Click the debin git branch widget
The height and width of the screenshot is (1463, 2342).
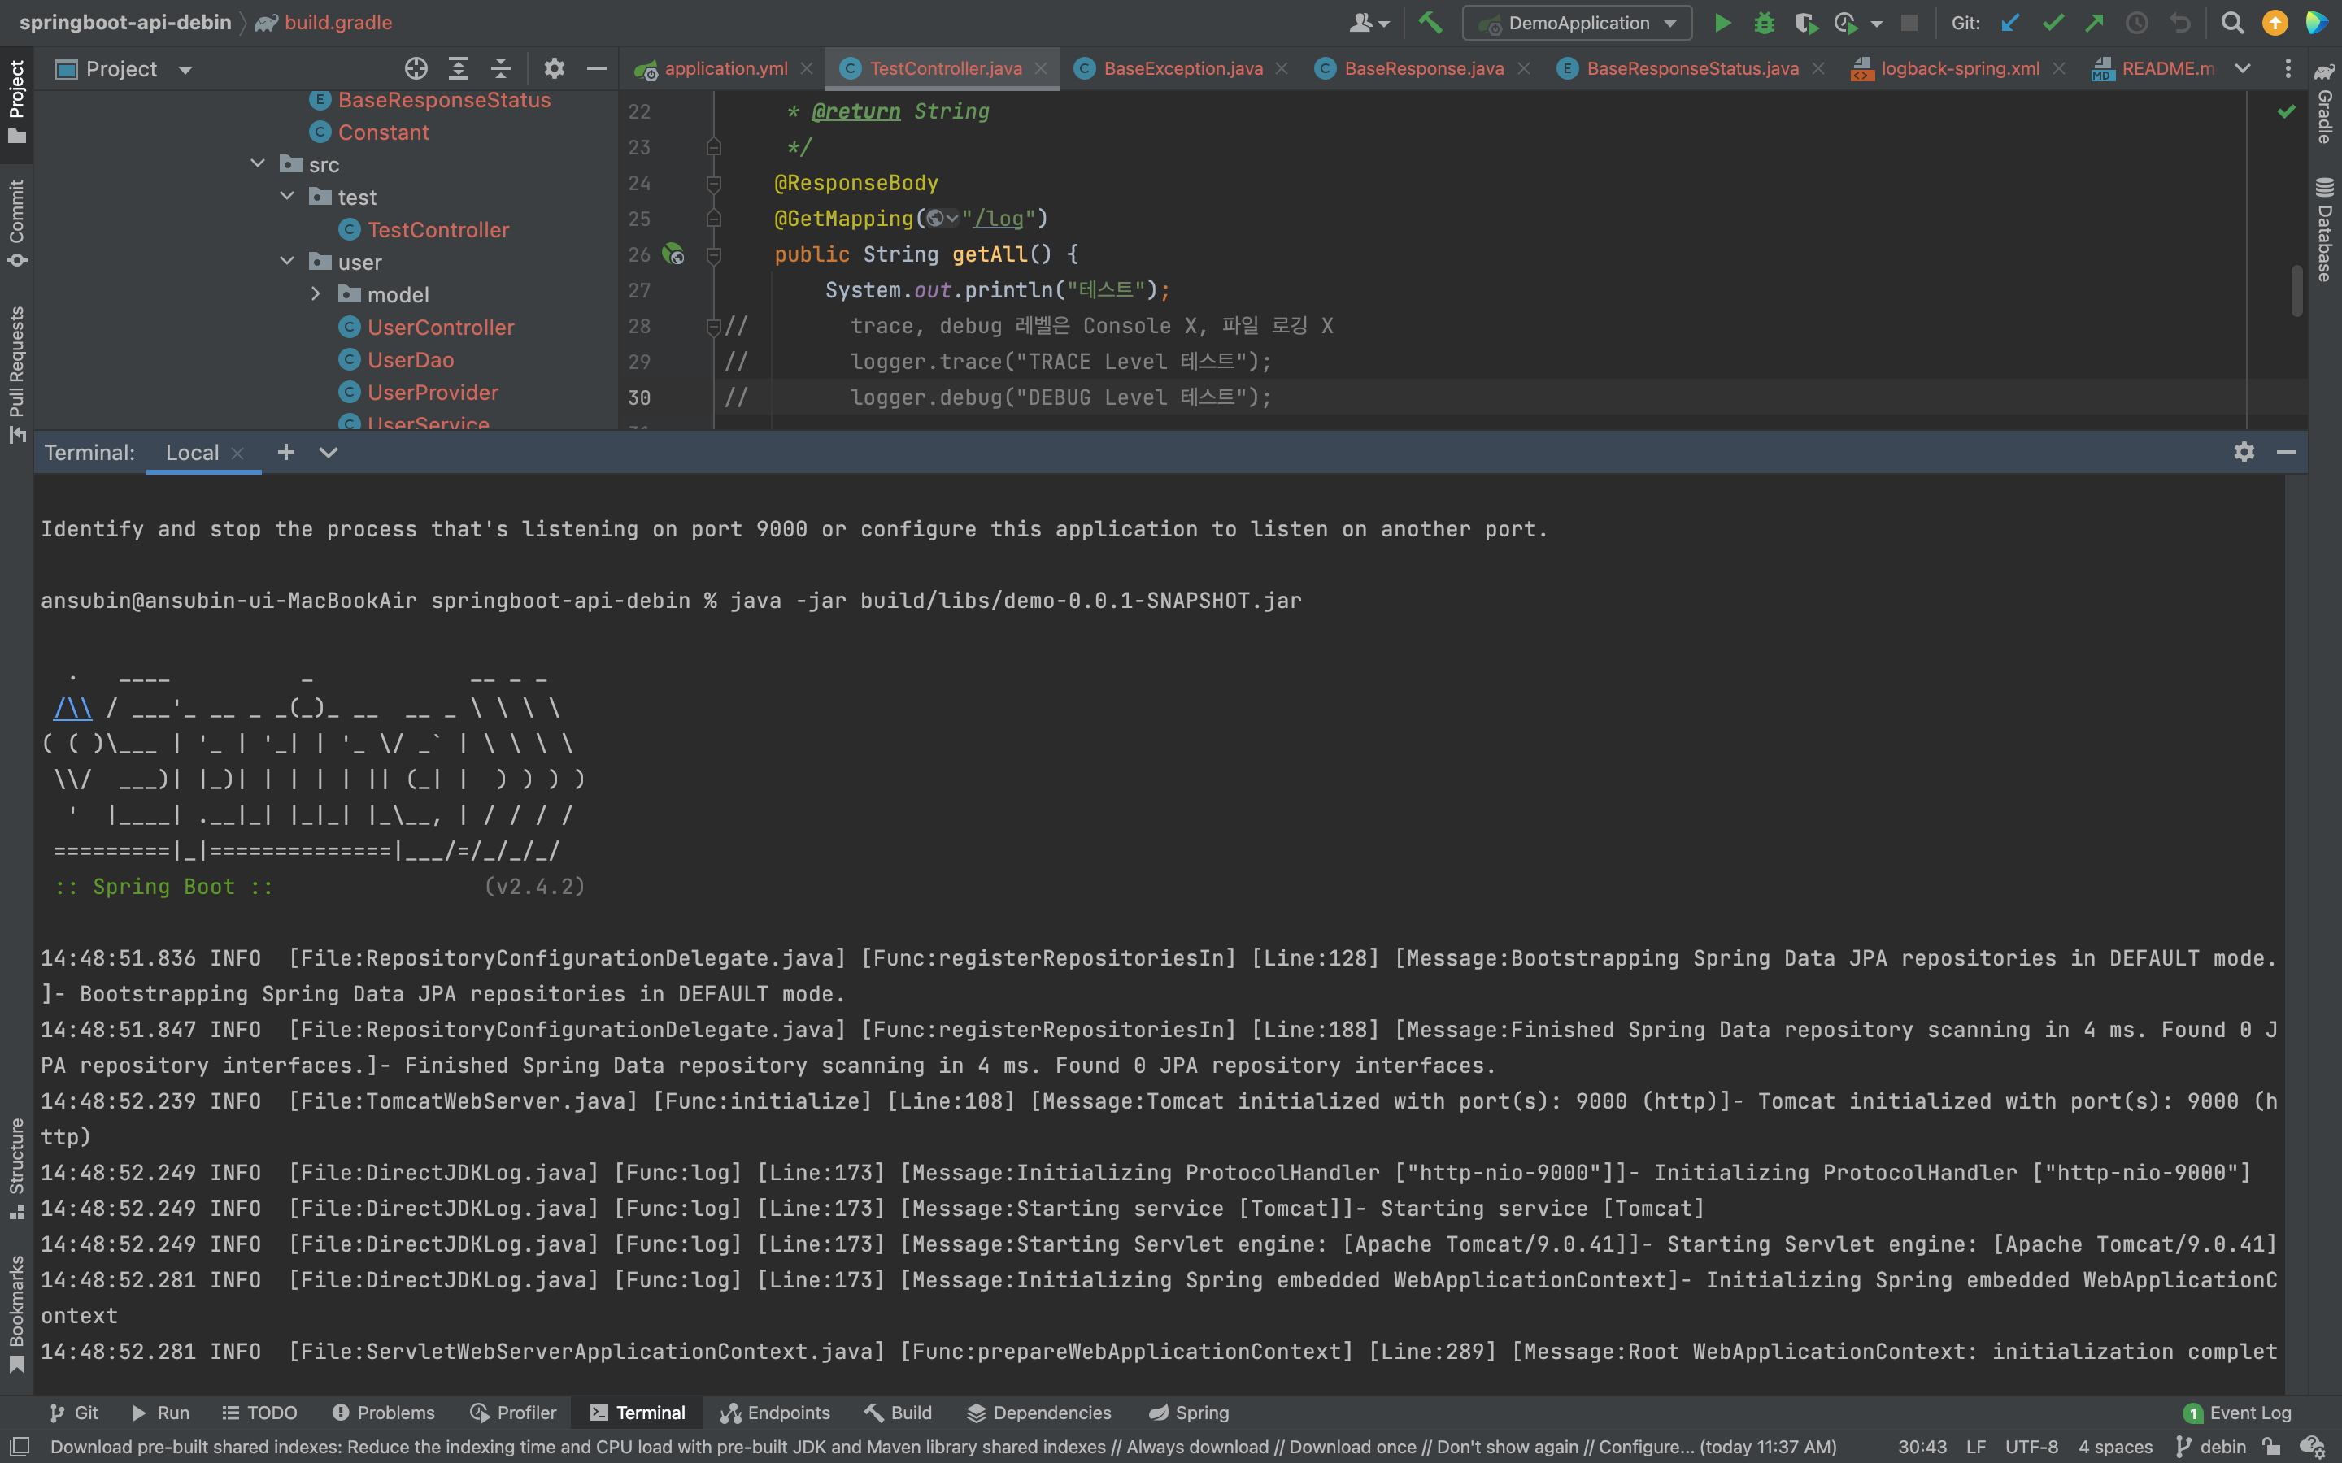coord(2211,1447)
